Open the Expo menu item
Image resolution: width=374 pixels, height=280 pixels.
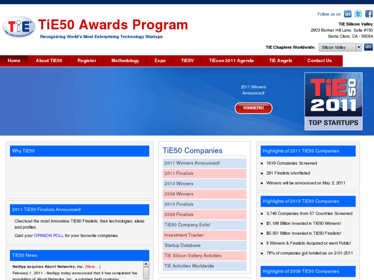[160, 61]
